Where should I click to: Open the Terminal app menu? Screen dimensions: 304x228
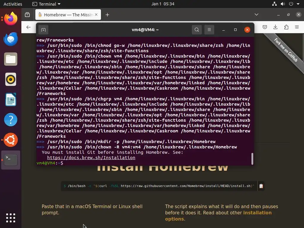(x=47, y=4)
